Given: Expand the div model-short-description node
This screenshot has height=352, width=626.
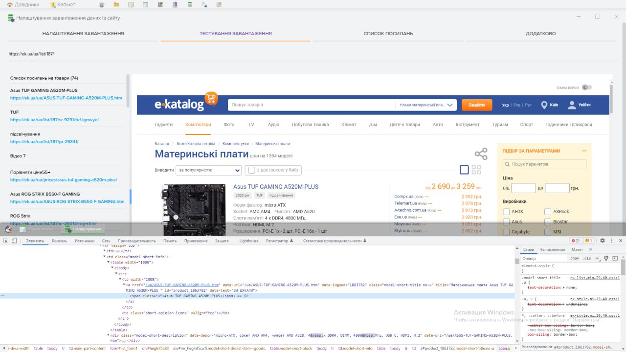Looking at the screenshot, I should point(108,335).
